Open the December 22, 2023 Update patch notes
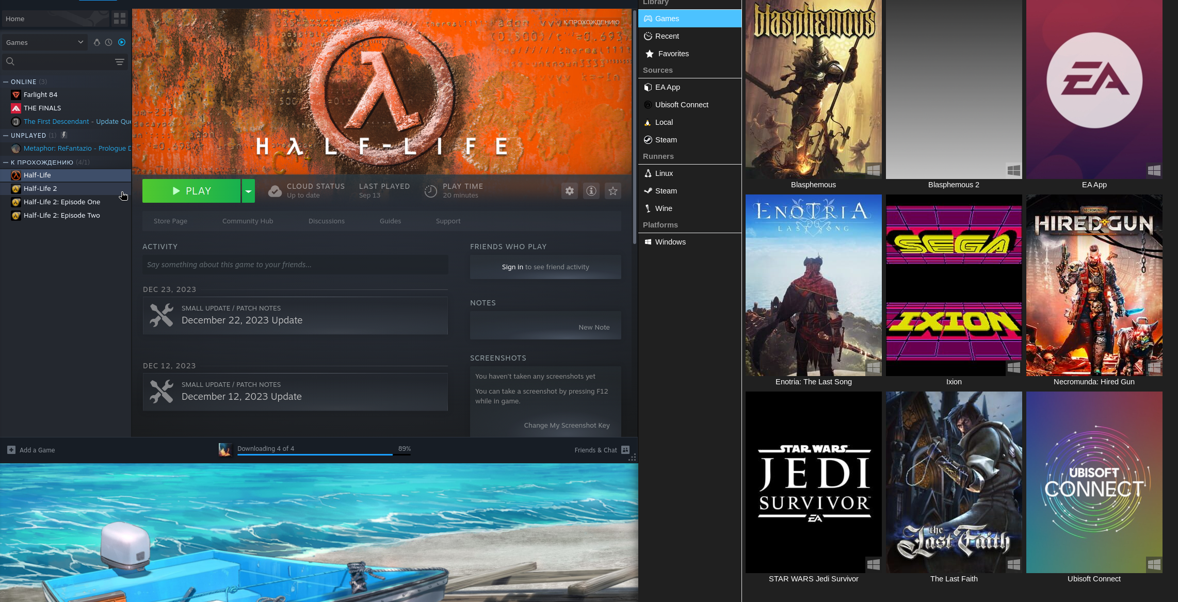Screen dimensions: 1178x602 pos(295,316)
